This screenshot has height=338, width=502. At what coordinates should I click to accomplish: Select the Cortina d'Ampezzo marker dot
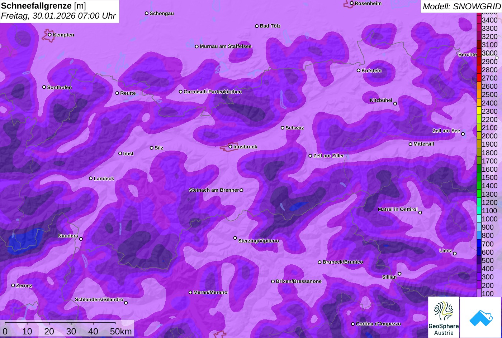[352, 324]
